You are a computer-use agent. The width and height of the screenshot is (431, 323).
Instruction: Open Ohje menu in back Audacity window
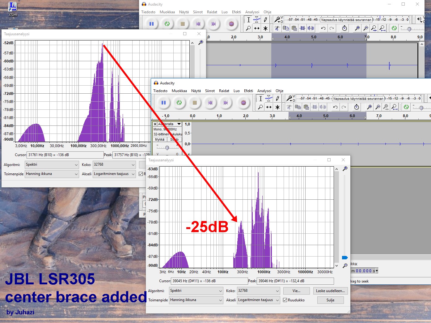268,12
